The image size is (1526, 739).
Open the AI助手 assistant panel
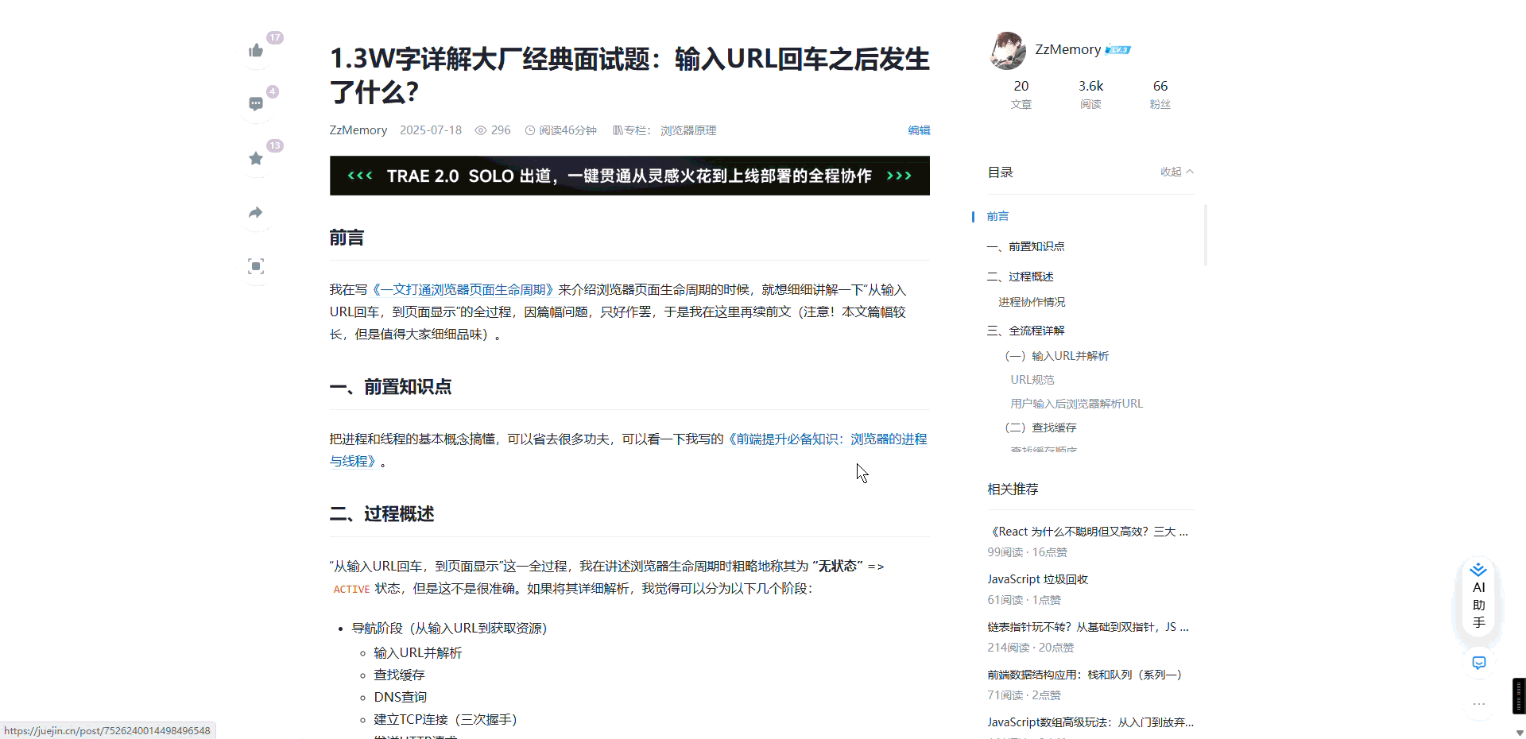[x=1478, y=600]
